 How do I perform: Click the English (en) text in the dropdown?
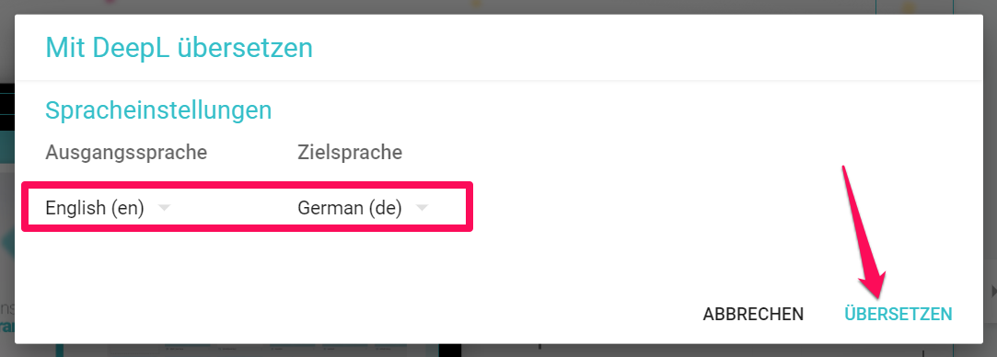coord(95,208)
